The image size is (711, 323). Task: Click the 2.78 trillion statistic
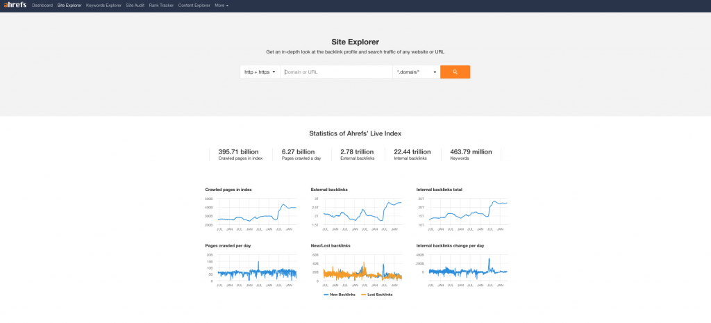(x=357, y=152)
